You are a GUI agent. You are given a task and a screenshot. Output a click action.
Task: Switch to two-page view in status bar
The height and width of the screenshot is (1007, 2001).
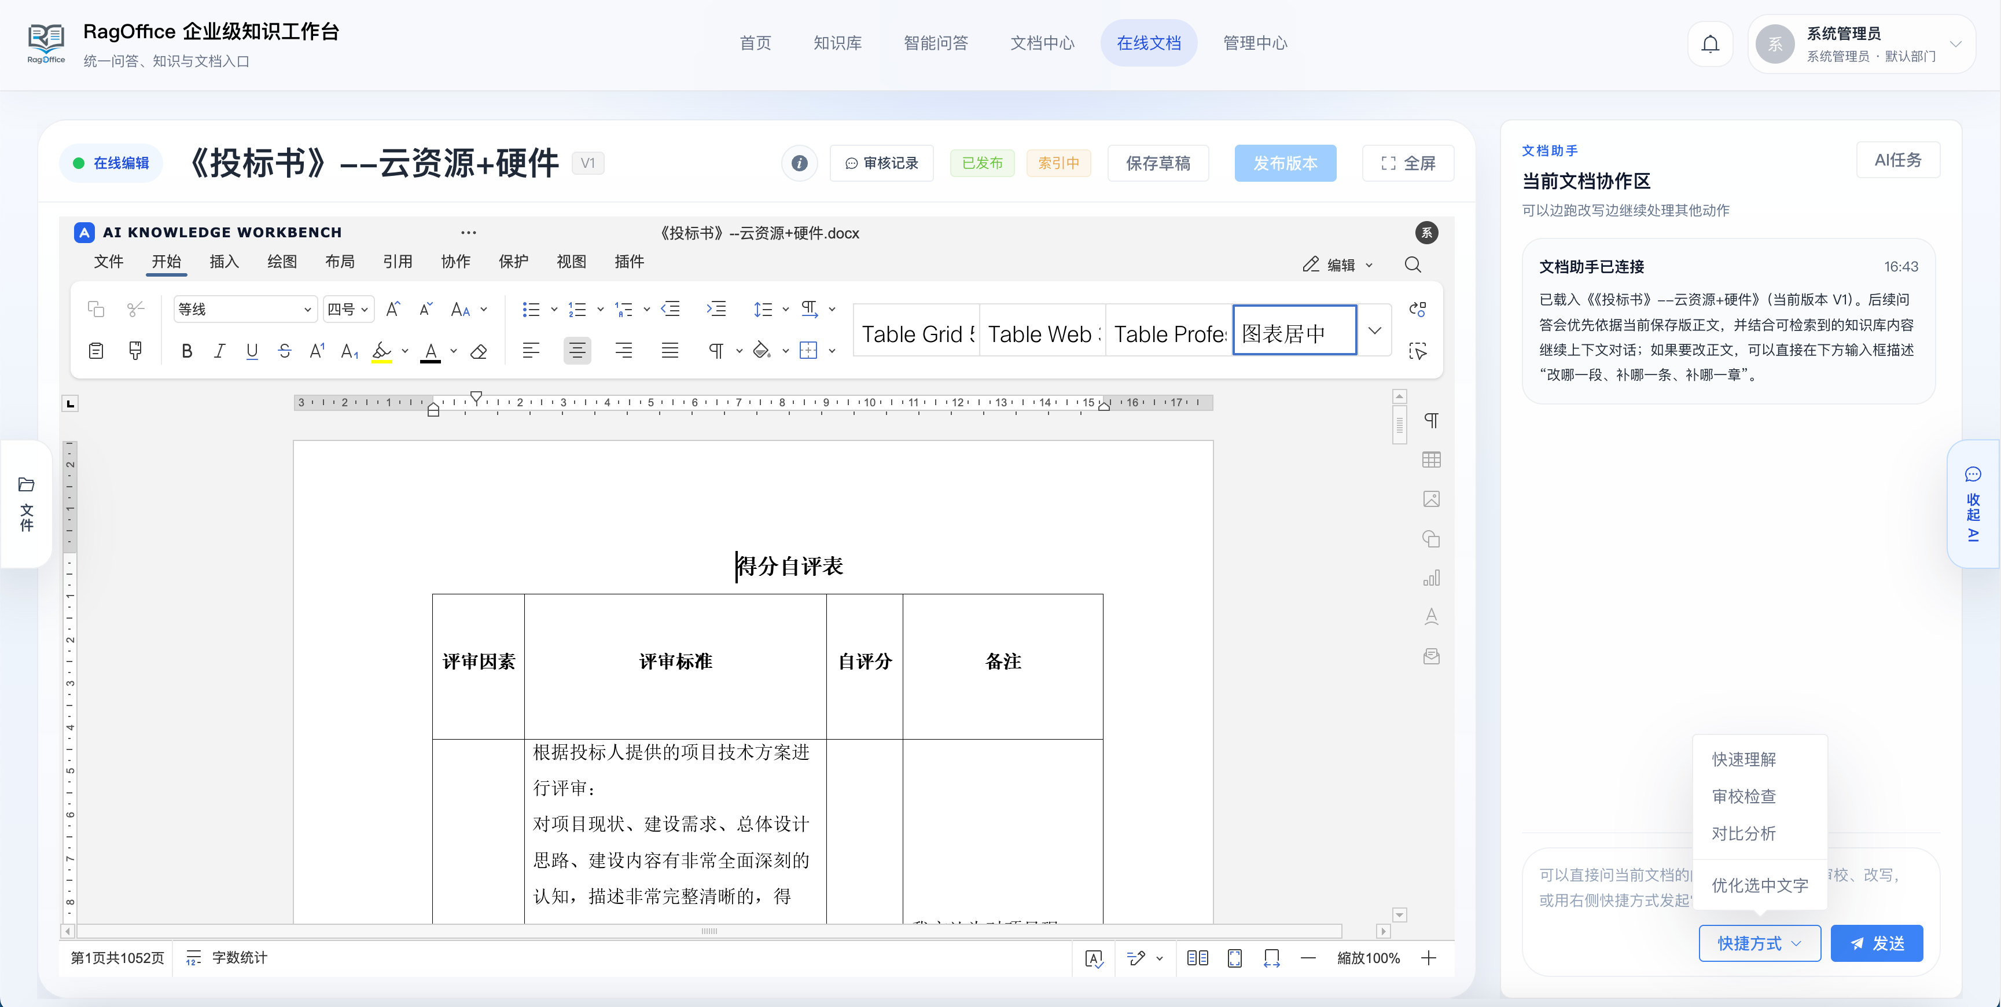pyautogui.click(x=1197, y=958)
